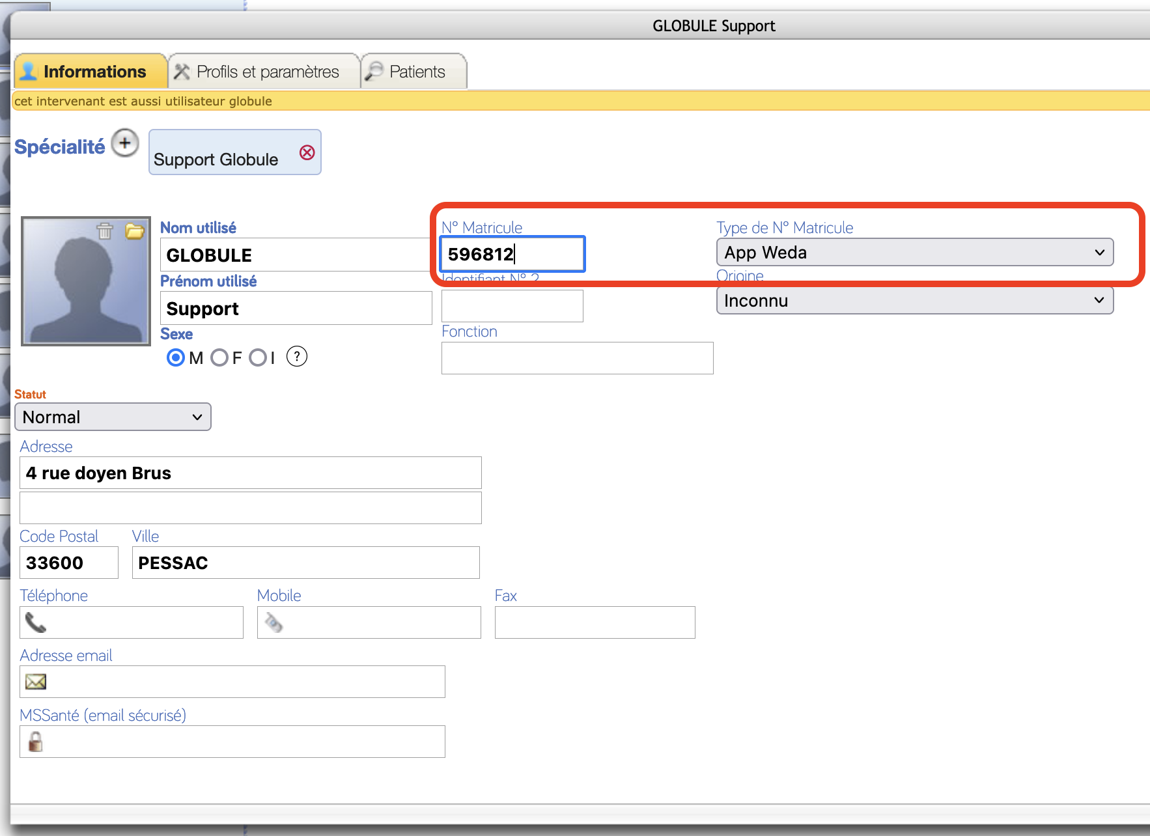Click the yellow globule user notice
The height and width of the screenshot is (836, 1150).
(x=582, y=101)
